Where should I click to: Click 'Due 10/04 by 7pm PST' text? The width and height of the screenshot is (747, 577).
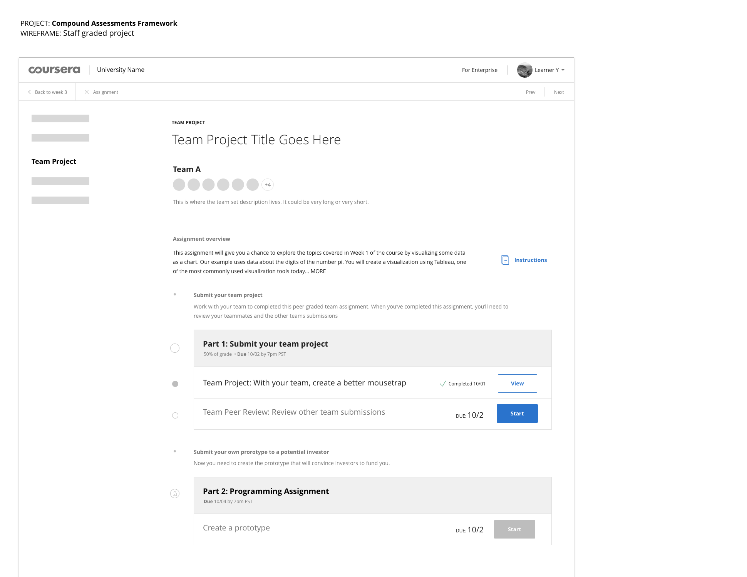click(228, 502)
